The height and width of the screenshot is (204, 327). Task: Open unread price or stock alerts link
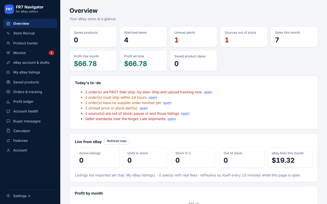tap(144, 108)
